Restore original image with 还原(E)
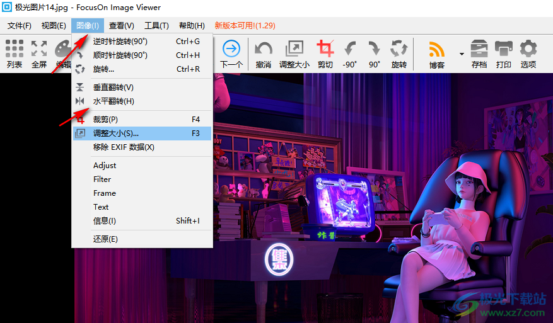Viewport: 553px width, 323px height. (x=142, y=239)
